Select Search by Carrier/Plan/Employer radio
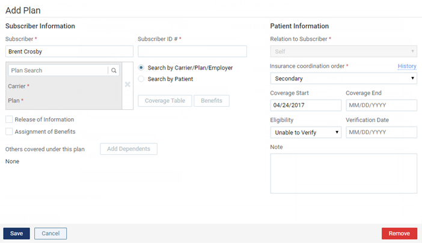The width and height of the screenshot is (422, 243). coord(141,68)
